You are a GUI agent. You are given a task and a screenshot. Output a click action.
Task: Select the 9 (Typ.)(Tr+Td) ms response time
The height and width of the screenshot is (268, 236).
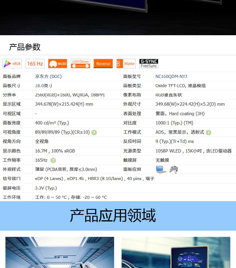[174, 141]
